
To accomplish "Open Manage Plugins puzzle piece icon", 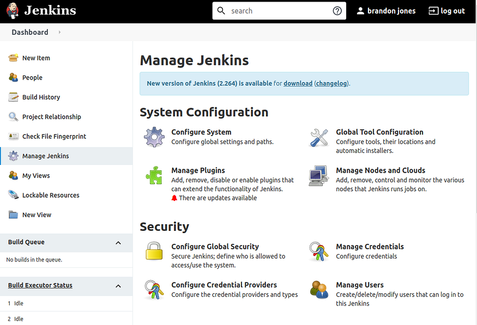I will pos(154,175).
